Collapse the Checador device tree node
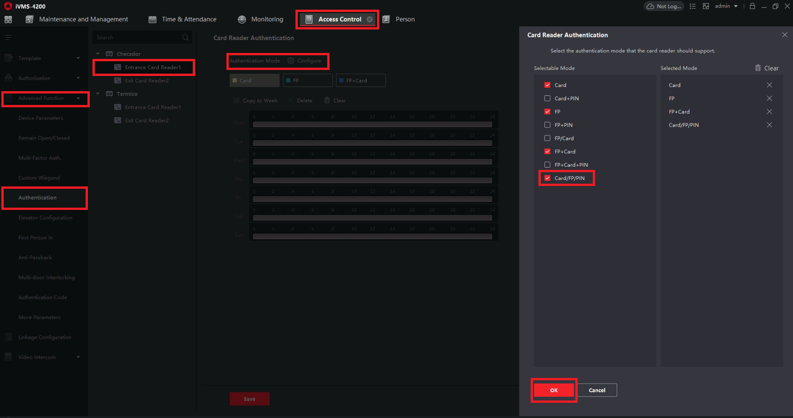793x418 pixels. coord(98,54)
